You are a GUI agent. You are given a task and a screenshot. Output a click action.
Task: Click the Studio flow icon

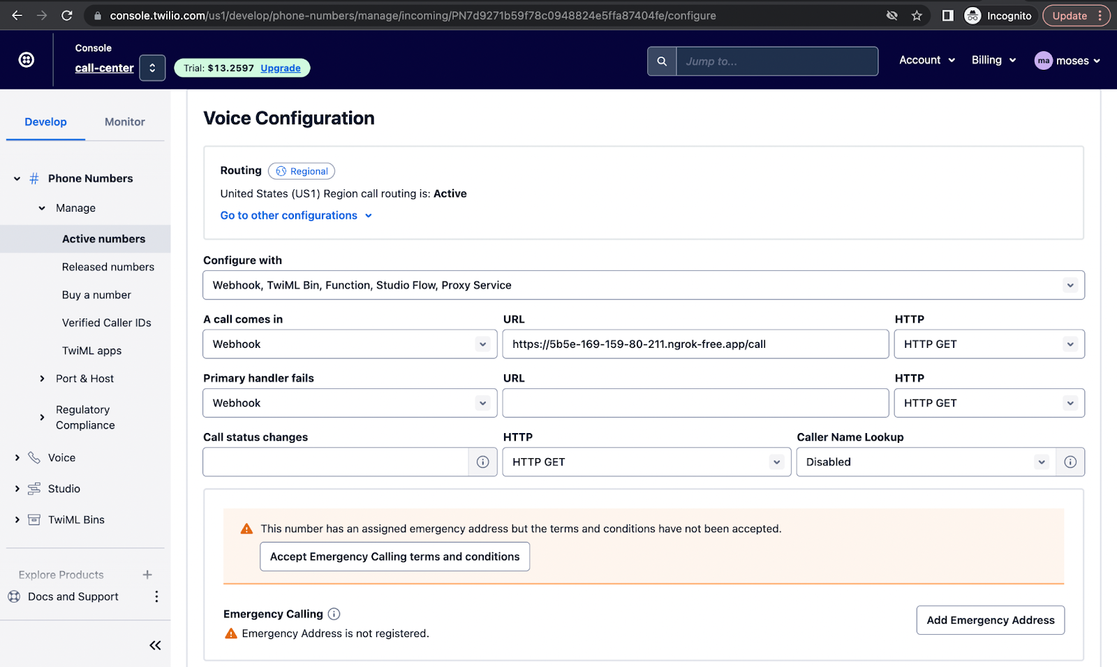click(34, 489)
